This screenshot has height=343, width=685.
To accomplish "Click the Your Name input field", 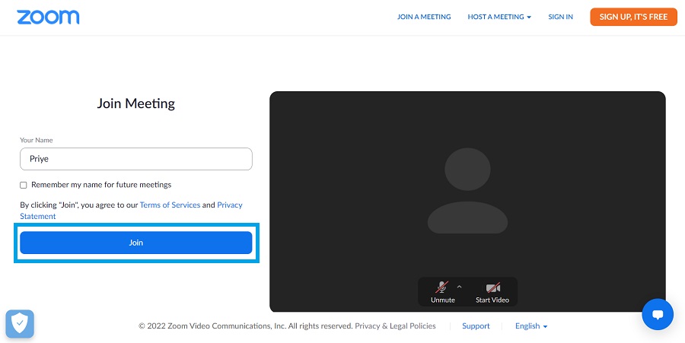I will [136, 159].
